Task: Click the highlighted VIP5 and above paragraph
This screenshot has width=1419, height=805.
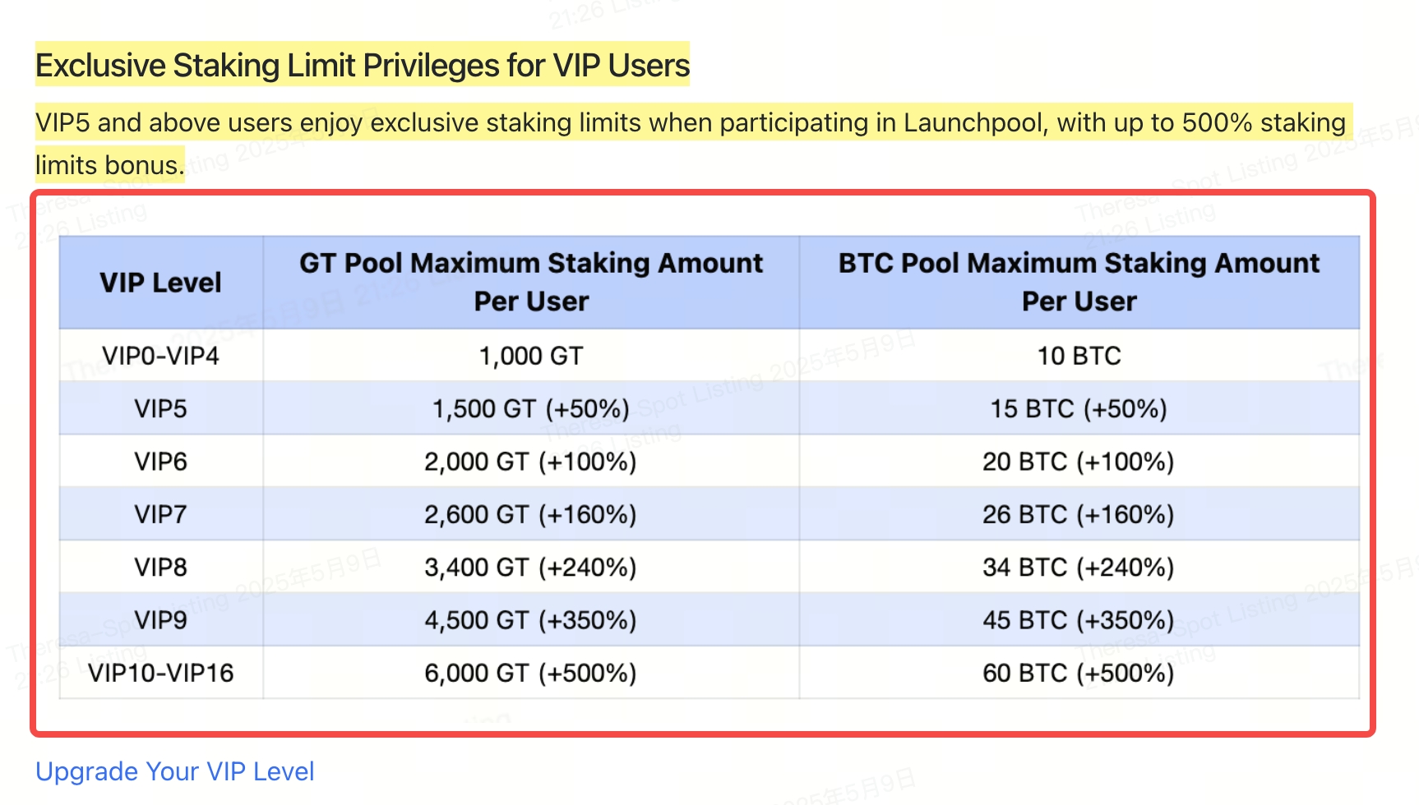Action: pos(691,123)
